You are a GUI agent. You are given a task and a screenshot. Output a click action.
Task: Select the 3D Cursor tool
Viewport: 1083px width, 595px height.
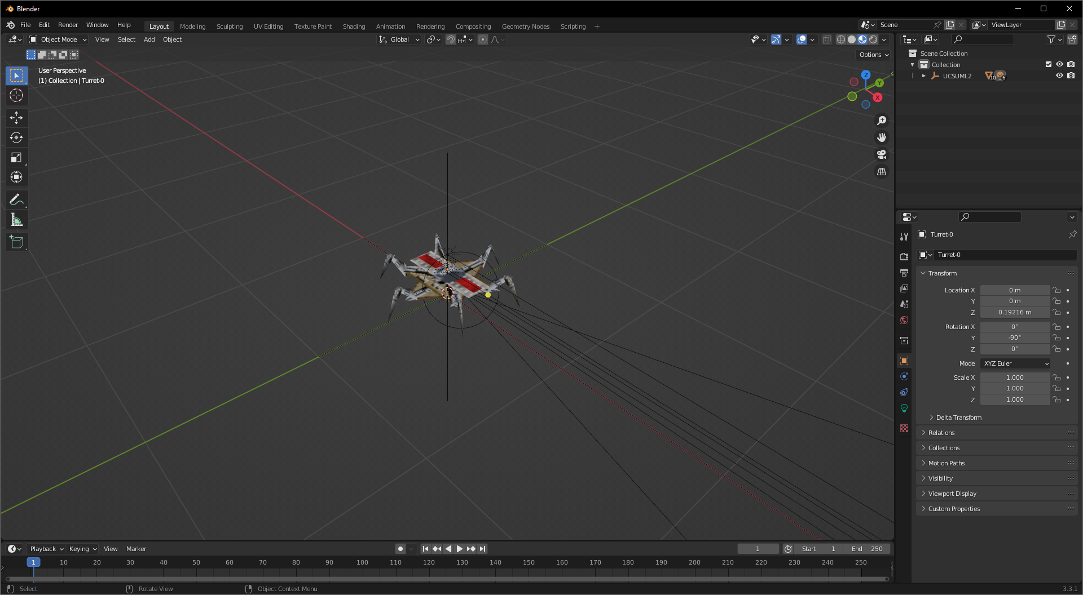coord(16,95)
